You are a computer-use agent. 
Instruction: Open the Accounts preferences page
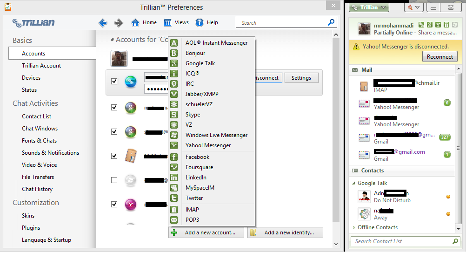[52, 54]
